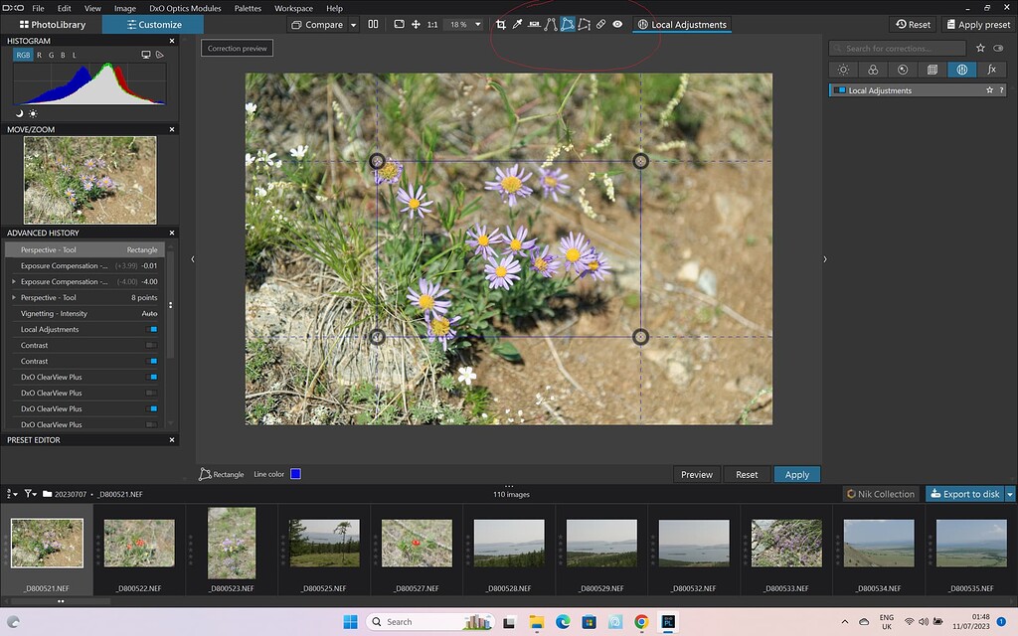
Task: Open the Light corrections panel
Action: [843, 70]
